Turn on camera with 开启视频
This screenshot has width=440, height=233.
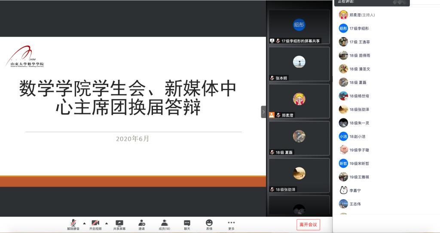click(95, 223)
